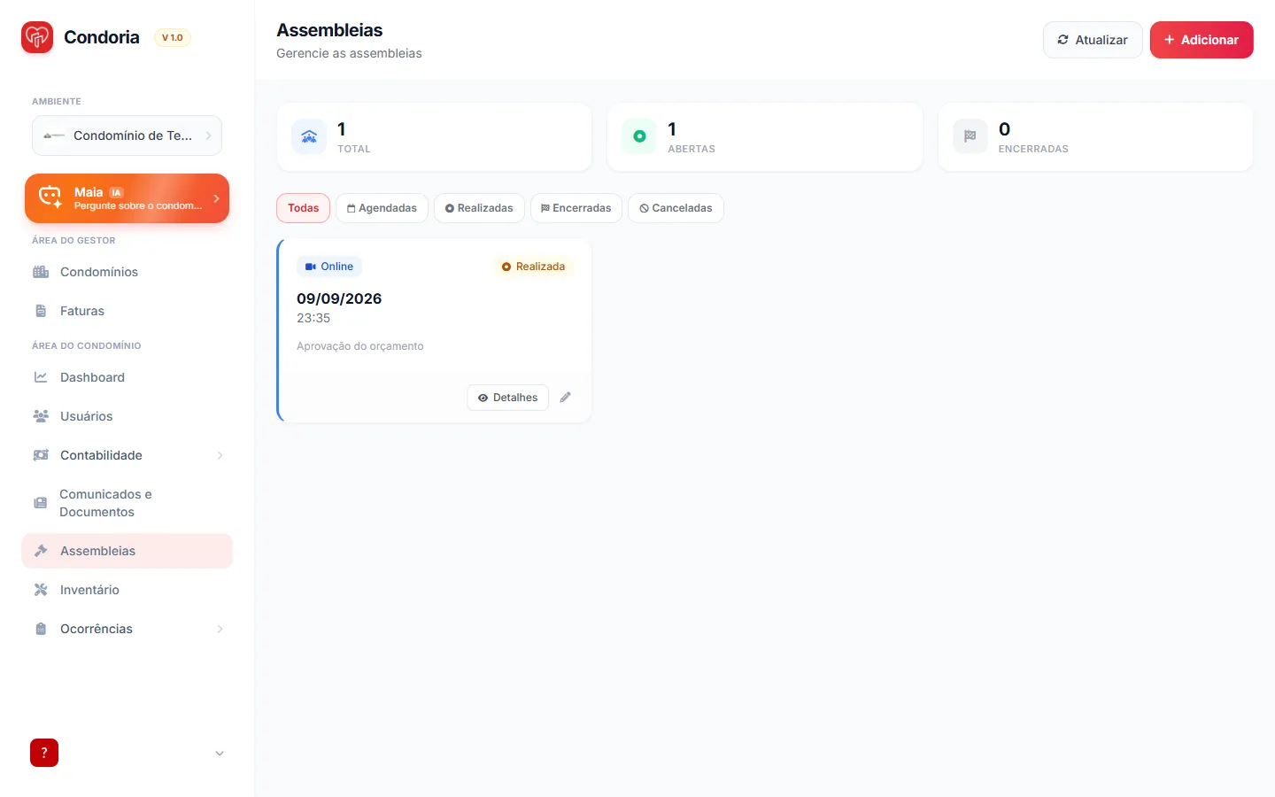Image resolution: width=1275 pixels, height=797 pixels.
Task: Filter by Agendadas assemblies
Action: 382,208
